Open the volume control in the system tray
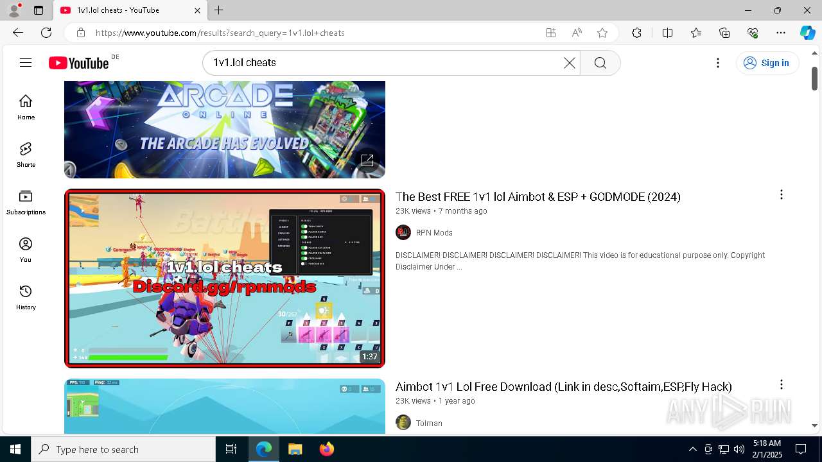 pos(739,449)
